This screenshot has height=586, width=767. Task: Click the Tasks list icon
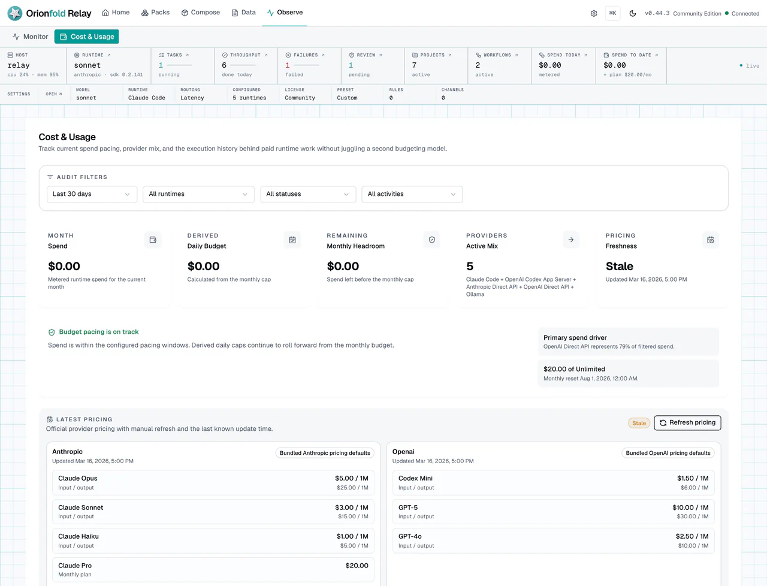[161, 55]
